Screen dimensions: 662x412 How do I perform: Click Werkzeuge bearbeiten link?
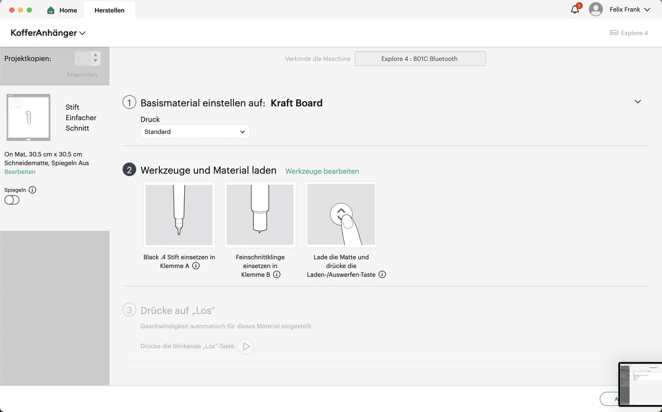322,171
